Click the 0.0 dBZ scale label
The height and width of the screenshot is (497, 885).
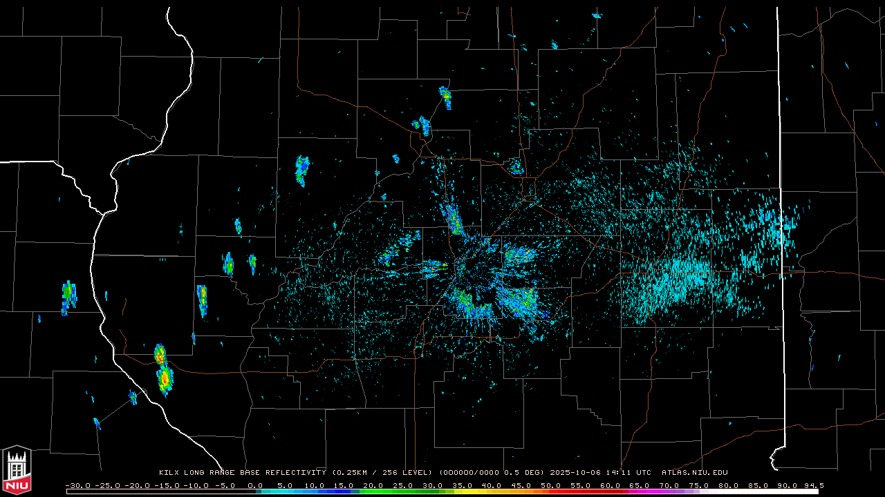255,485
